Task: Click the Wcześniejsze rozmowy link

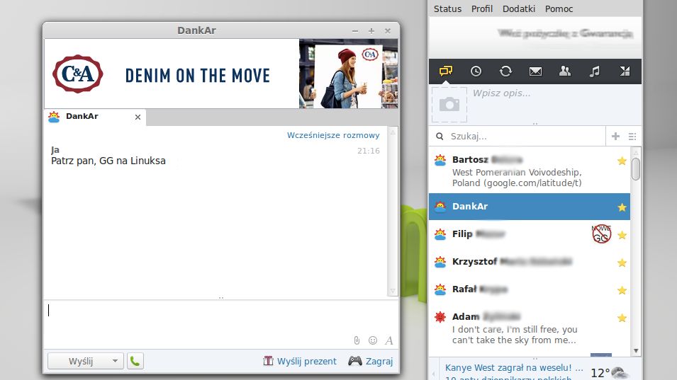Action: pyautogui.click(x=333, y=135)
